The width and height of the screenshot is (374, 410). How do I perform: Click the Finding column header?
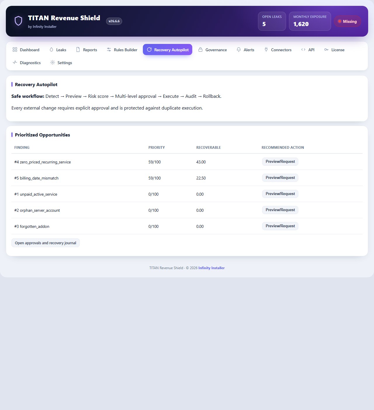coord(22,148)
